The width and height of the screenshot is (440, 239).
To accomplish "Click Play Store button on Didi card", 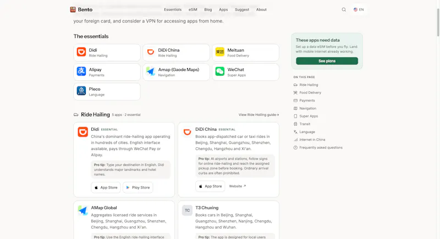I will [x=138, y=187].
